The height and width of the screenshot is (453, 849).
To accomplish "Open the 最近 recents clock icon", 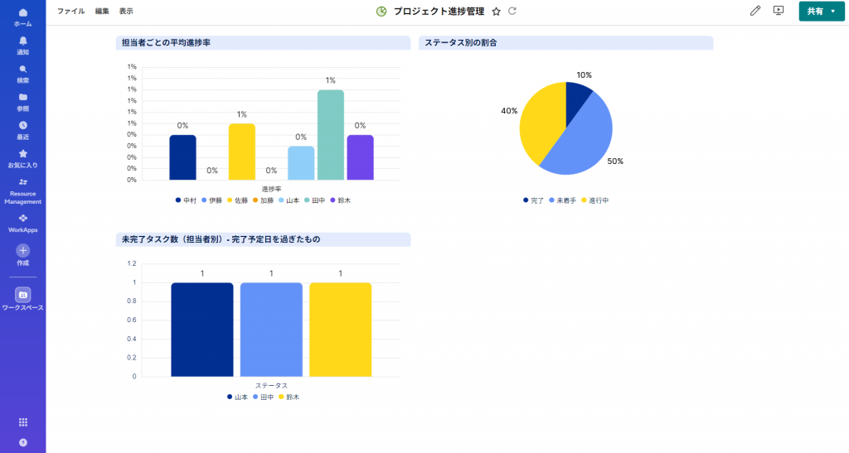I will pyautogui.click(x=22, y=126).
